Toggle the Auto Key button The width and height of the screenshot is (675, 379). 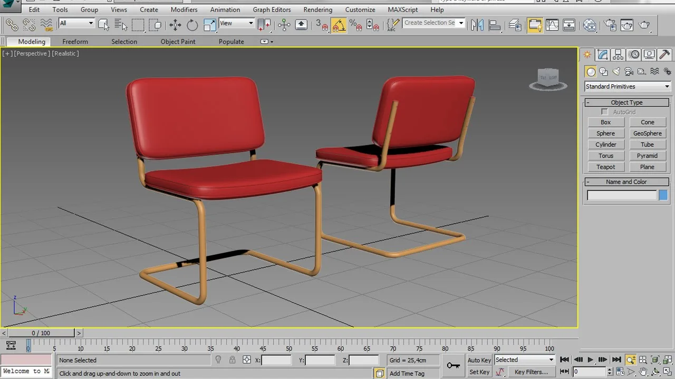coord(479,360)
